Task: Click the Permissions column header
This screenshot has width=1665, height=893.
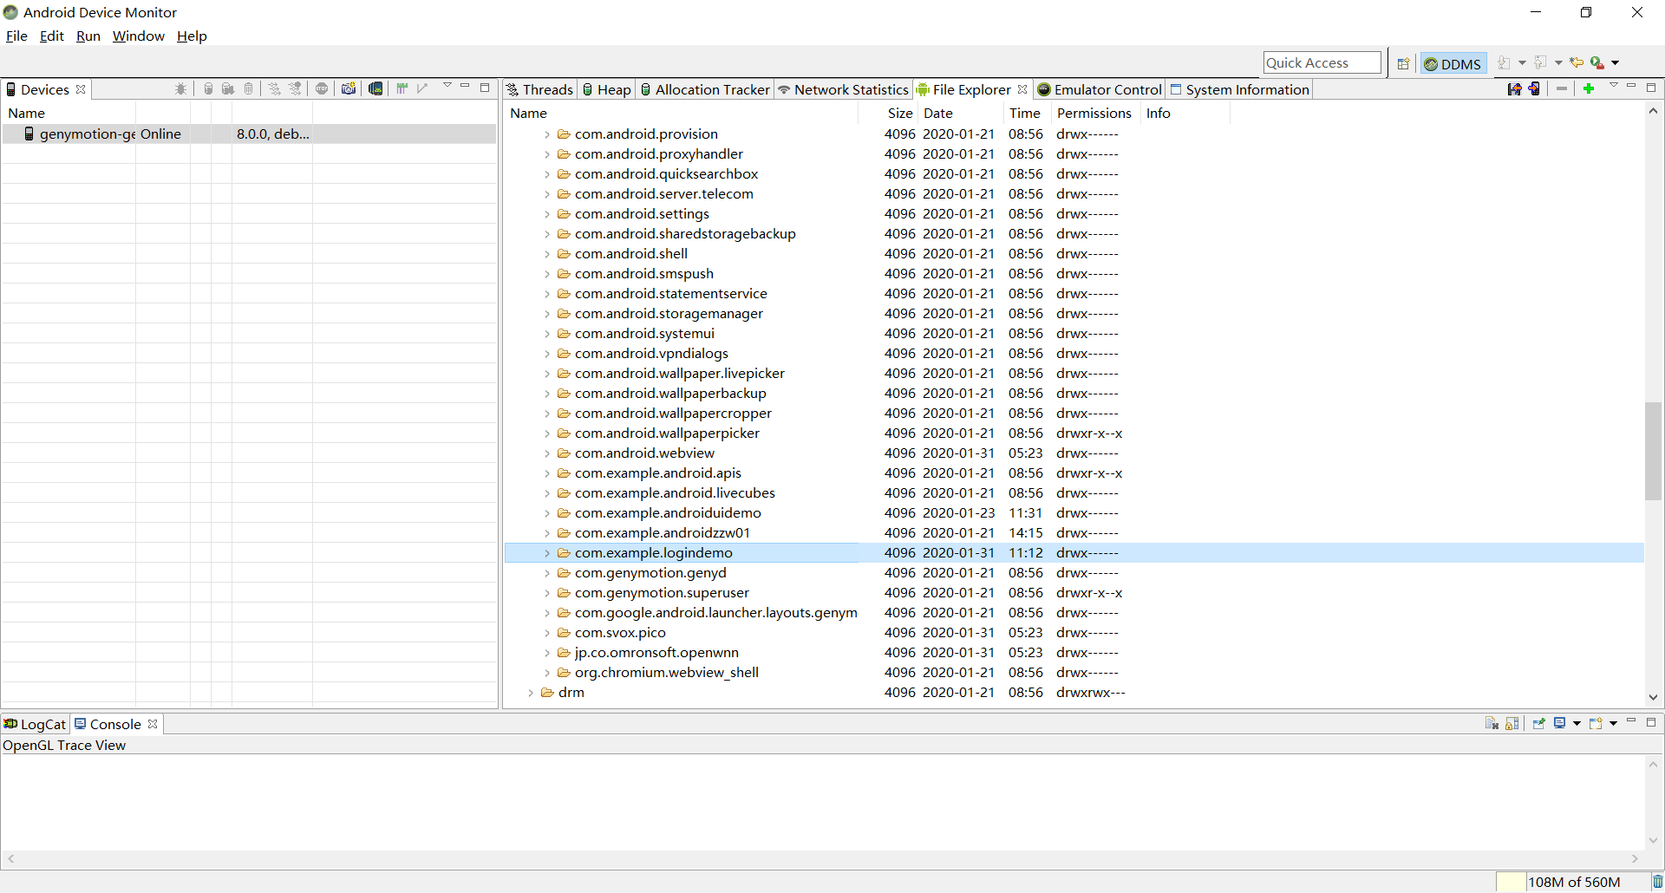Action: point(1094,113)
